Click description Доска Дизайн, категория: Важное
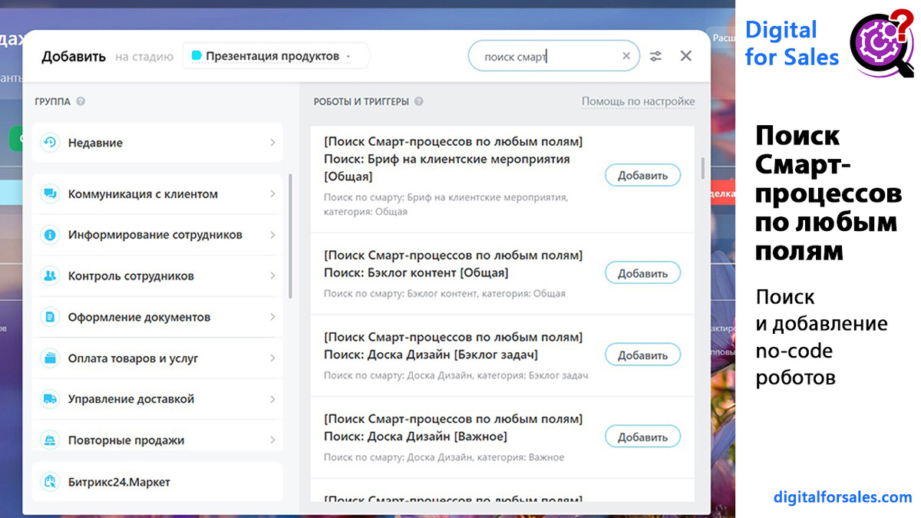The image size is (921, 518). pyautogui.click(x=444, y=457)
